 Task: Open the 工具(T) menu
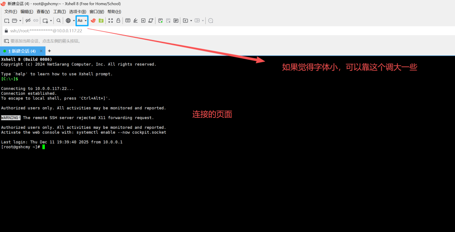pyautogui.click(x=59, y=12)
